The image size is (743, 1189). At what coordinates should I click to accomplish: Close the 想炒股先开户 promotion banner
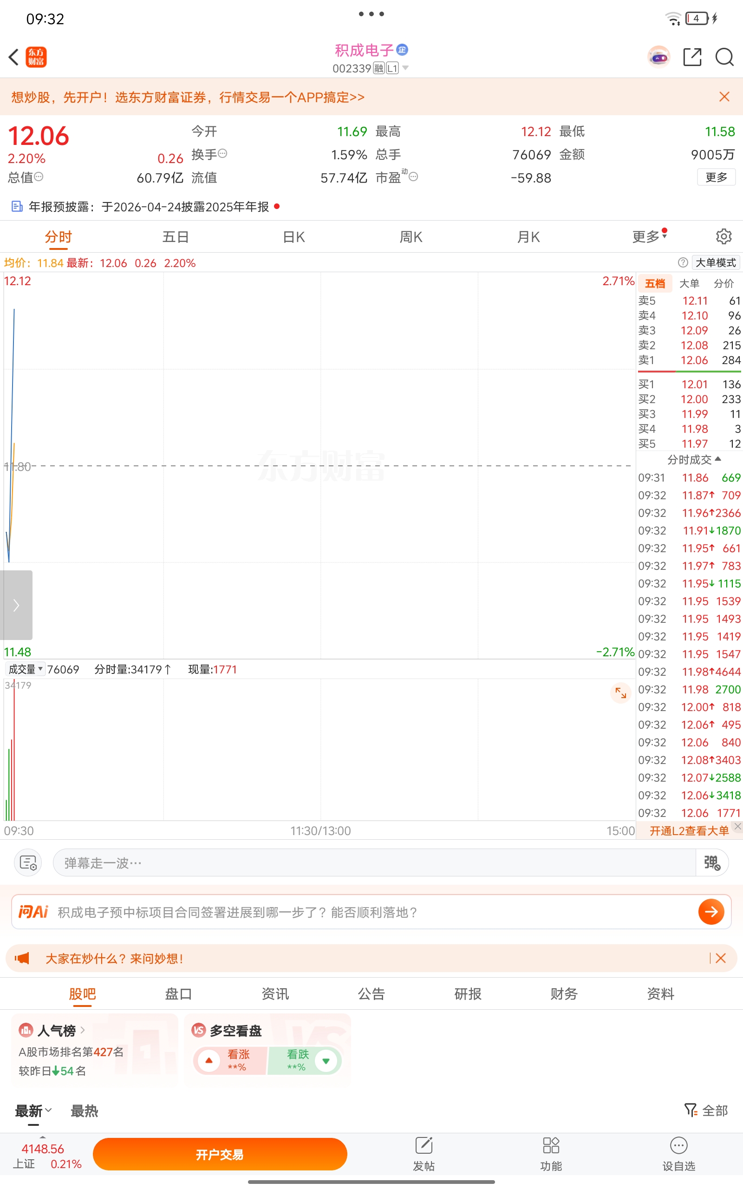(724, 97)
